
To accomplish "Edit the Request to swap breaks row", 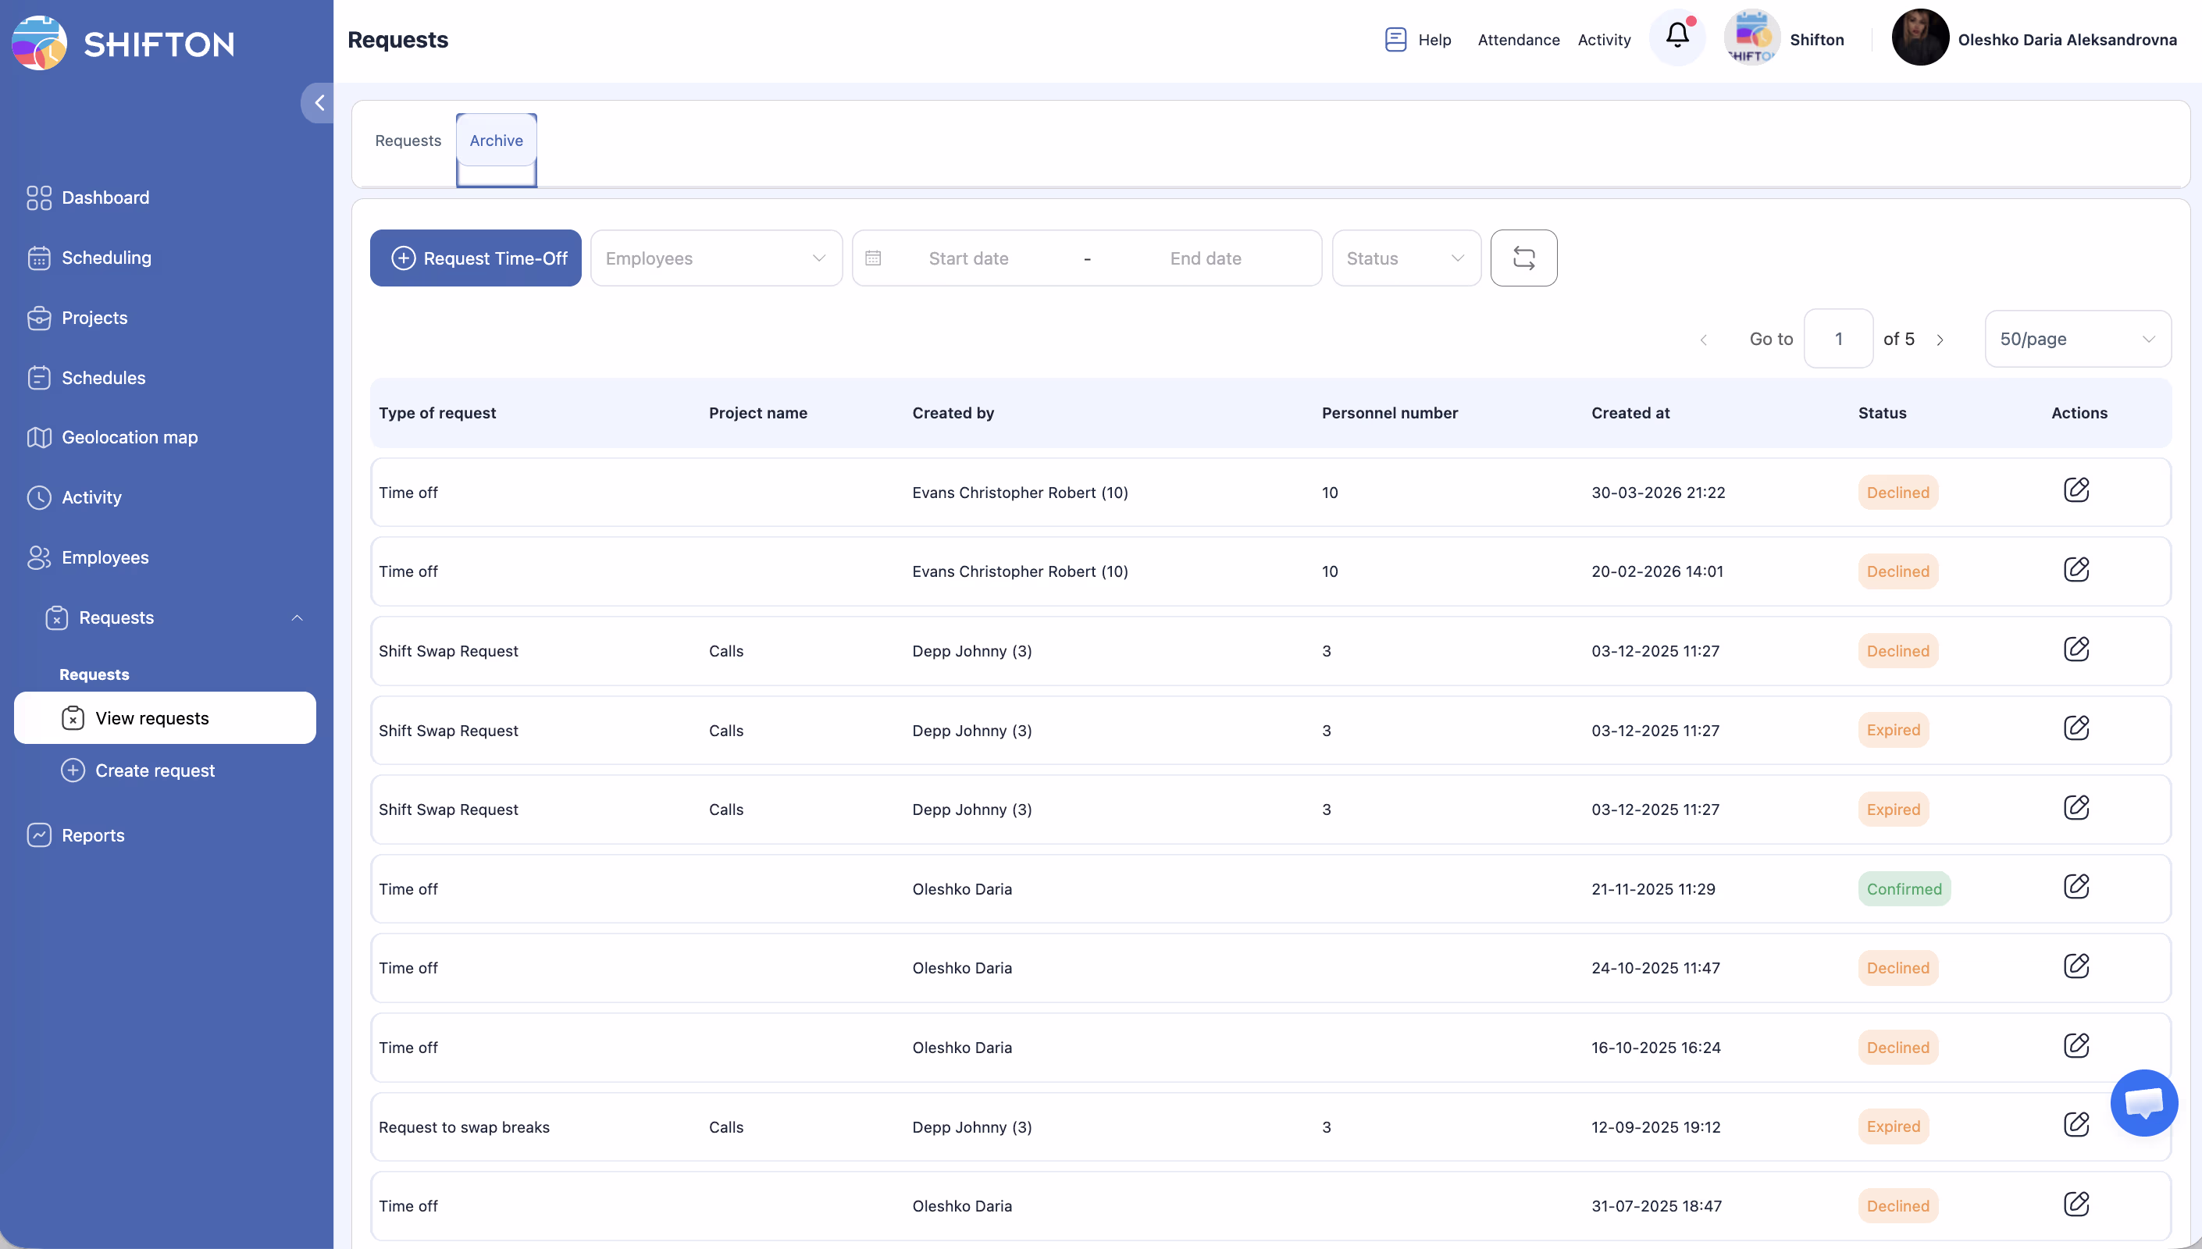I will point(2076,1125).
